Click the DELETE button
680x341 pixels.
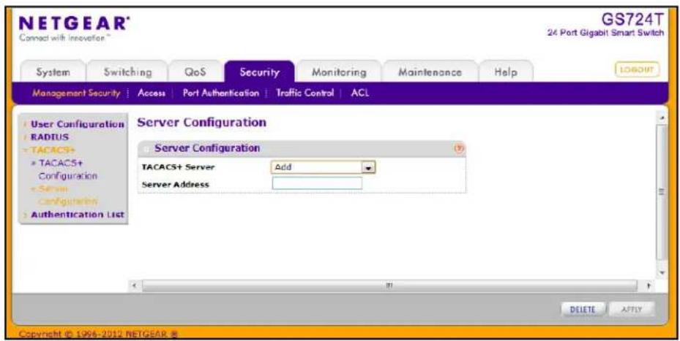pos(583,310)
